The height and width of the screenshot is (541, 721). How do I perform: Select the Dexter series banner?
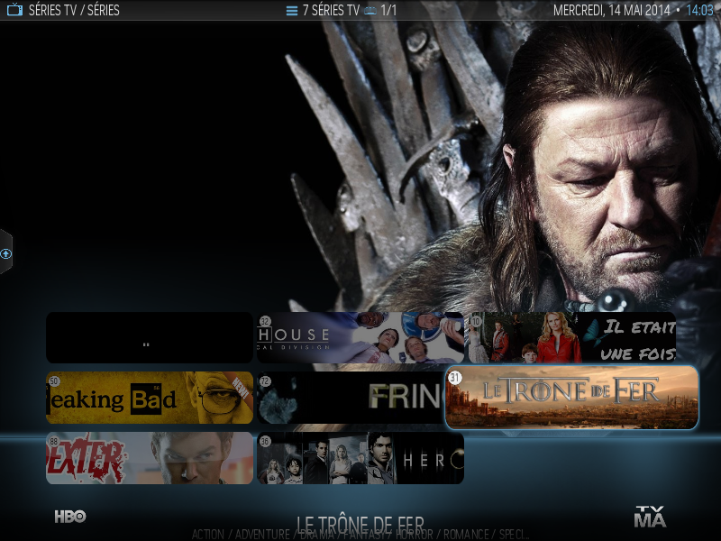[x=150, y=458]
